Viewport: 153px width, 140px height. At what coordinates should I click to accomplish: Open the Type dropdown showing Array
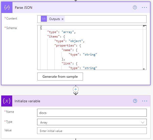(92, 122)
